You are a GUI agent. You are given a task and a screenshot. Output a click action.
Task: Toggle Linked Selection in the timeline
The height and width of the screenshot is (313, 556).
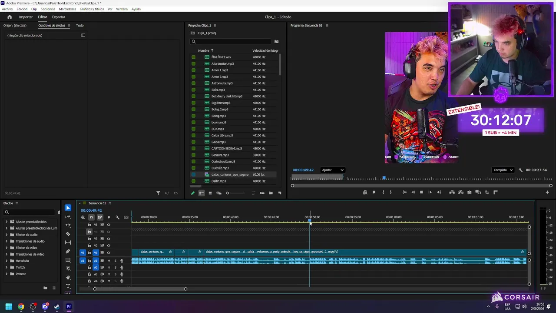(x=100, y=217)
